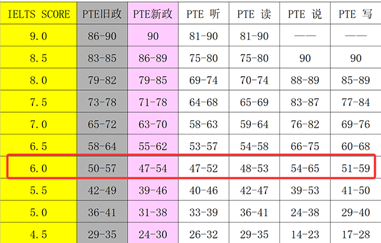Select the 64-68 cell in PTE 听
The height and width of the screenshot is (243, 381).
pos(203,102)
